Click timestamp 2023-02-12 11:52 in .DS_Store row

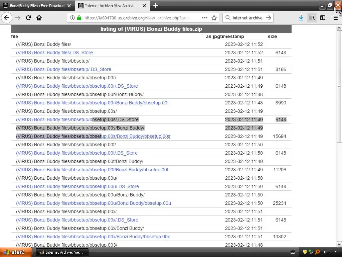244,53
